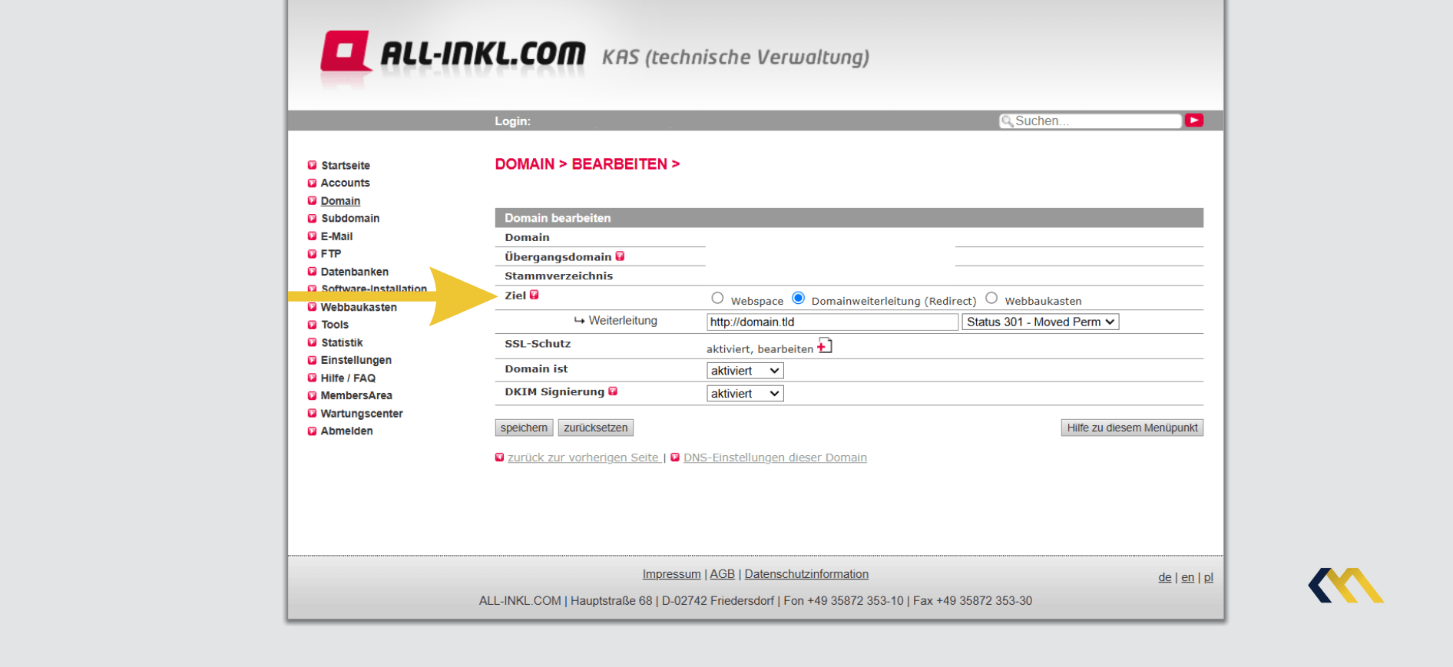Viewport: 1453px width, 667px height.
Task: Open the Status 301 redirect dropdown
Action: click(1041, 322)
